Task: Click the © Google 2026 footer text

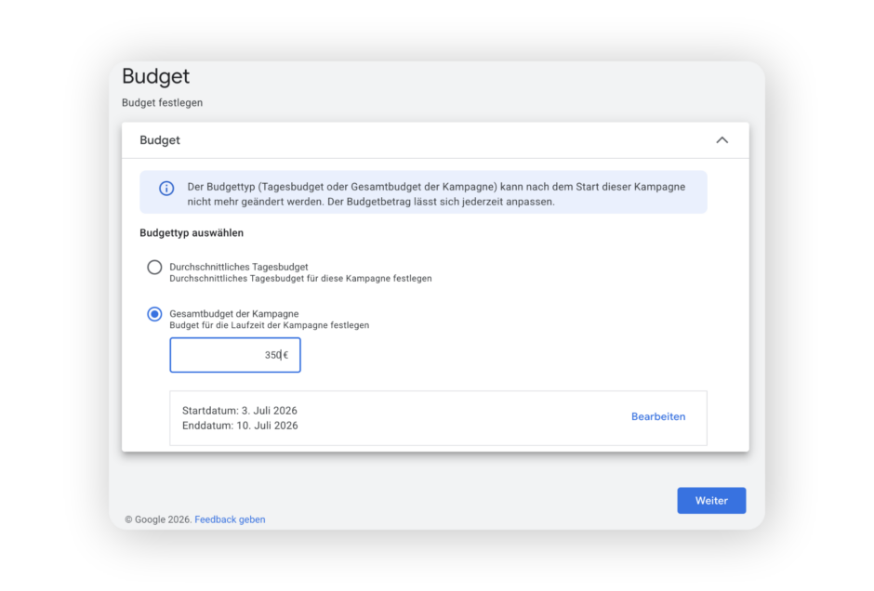Action: pos(158,519)
